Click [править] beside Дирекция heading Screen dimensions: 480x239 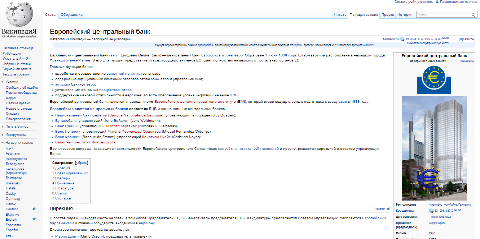point(382,208)
